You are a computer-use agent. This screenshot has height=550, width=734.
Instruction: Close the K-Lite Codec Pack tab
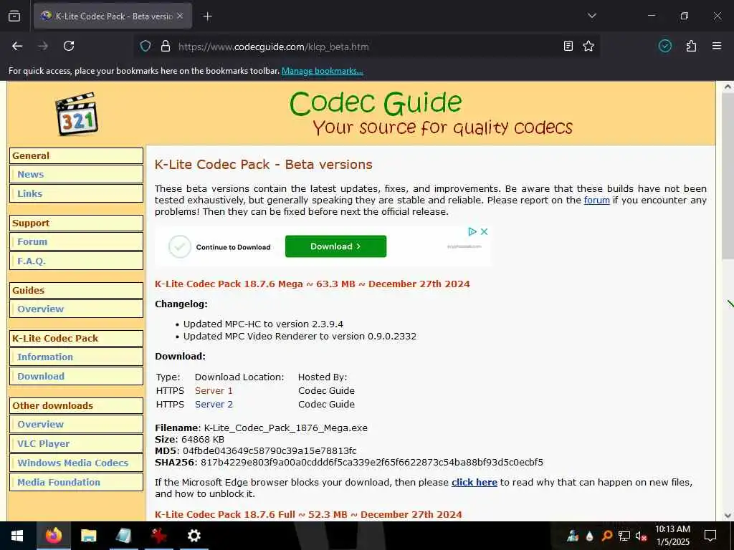point(180,16)
